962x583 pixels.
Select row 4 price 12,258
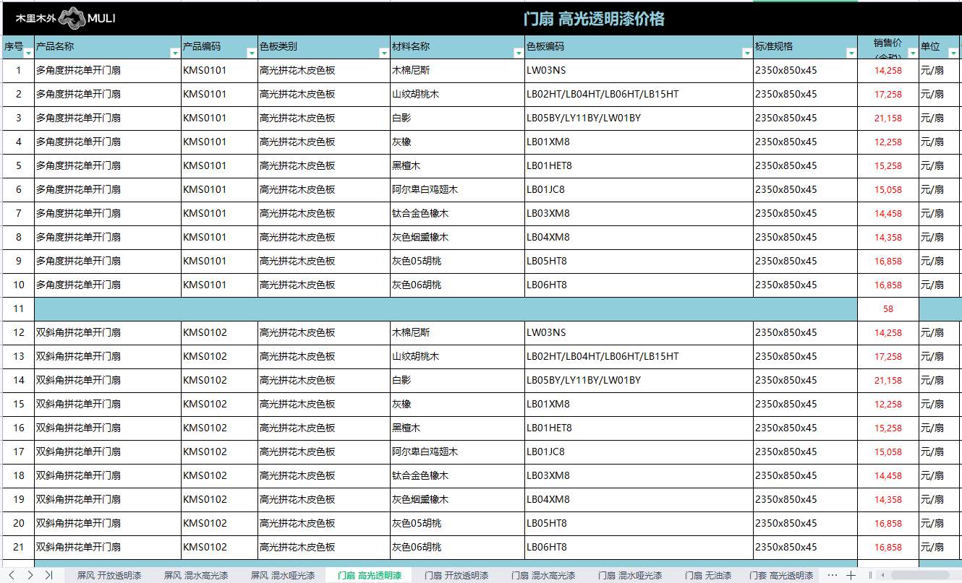(888, 142)
